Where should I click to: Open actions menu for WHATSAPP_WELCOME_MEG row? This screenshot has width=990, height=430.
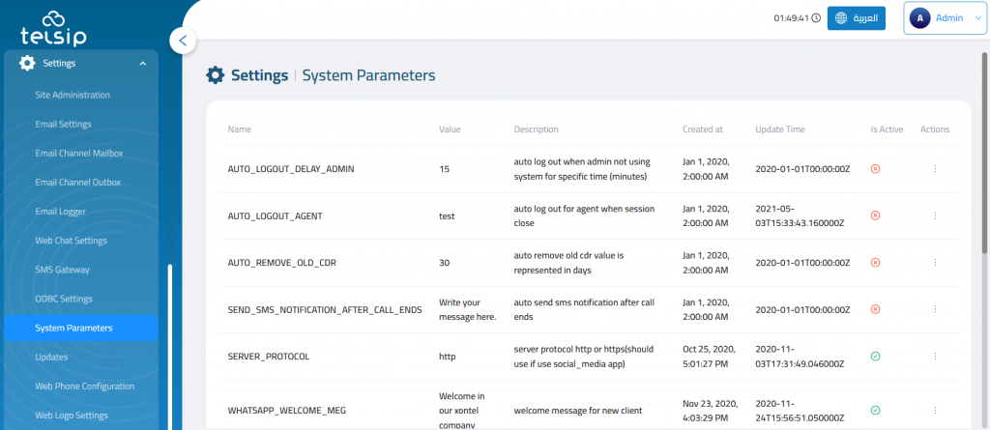[x=934, y=410]
